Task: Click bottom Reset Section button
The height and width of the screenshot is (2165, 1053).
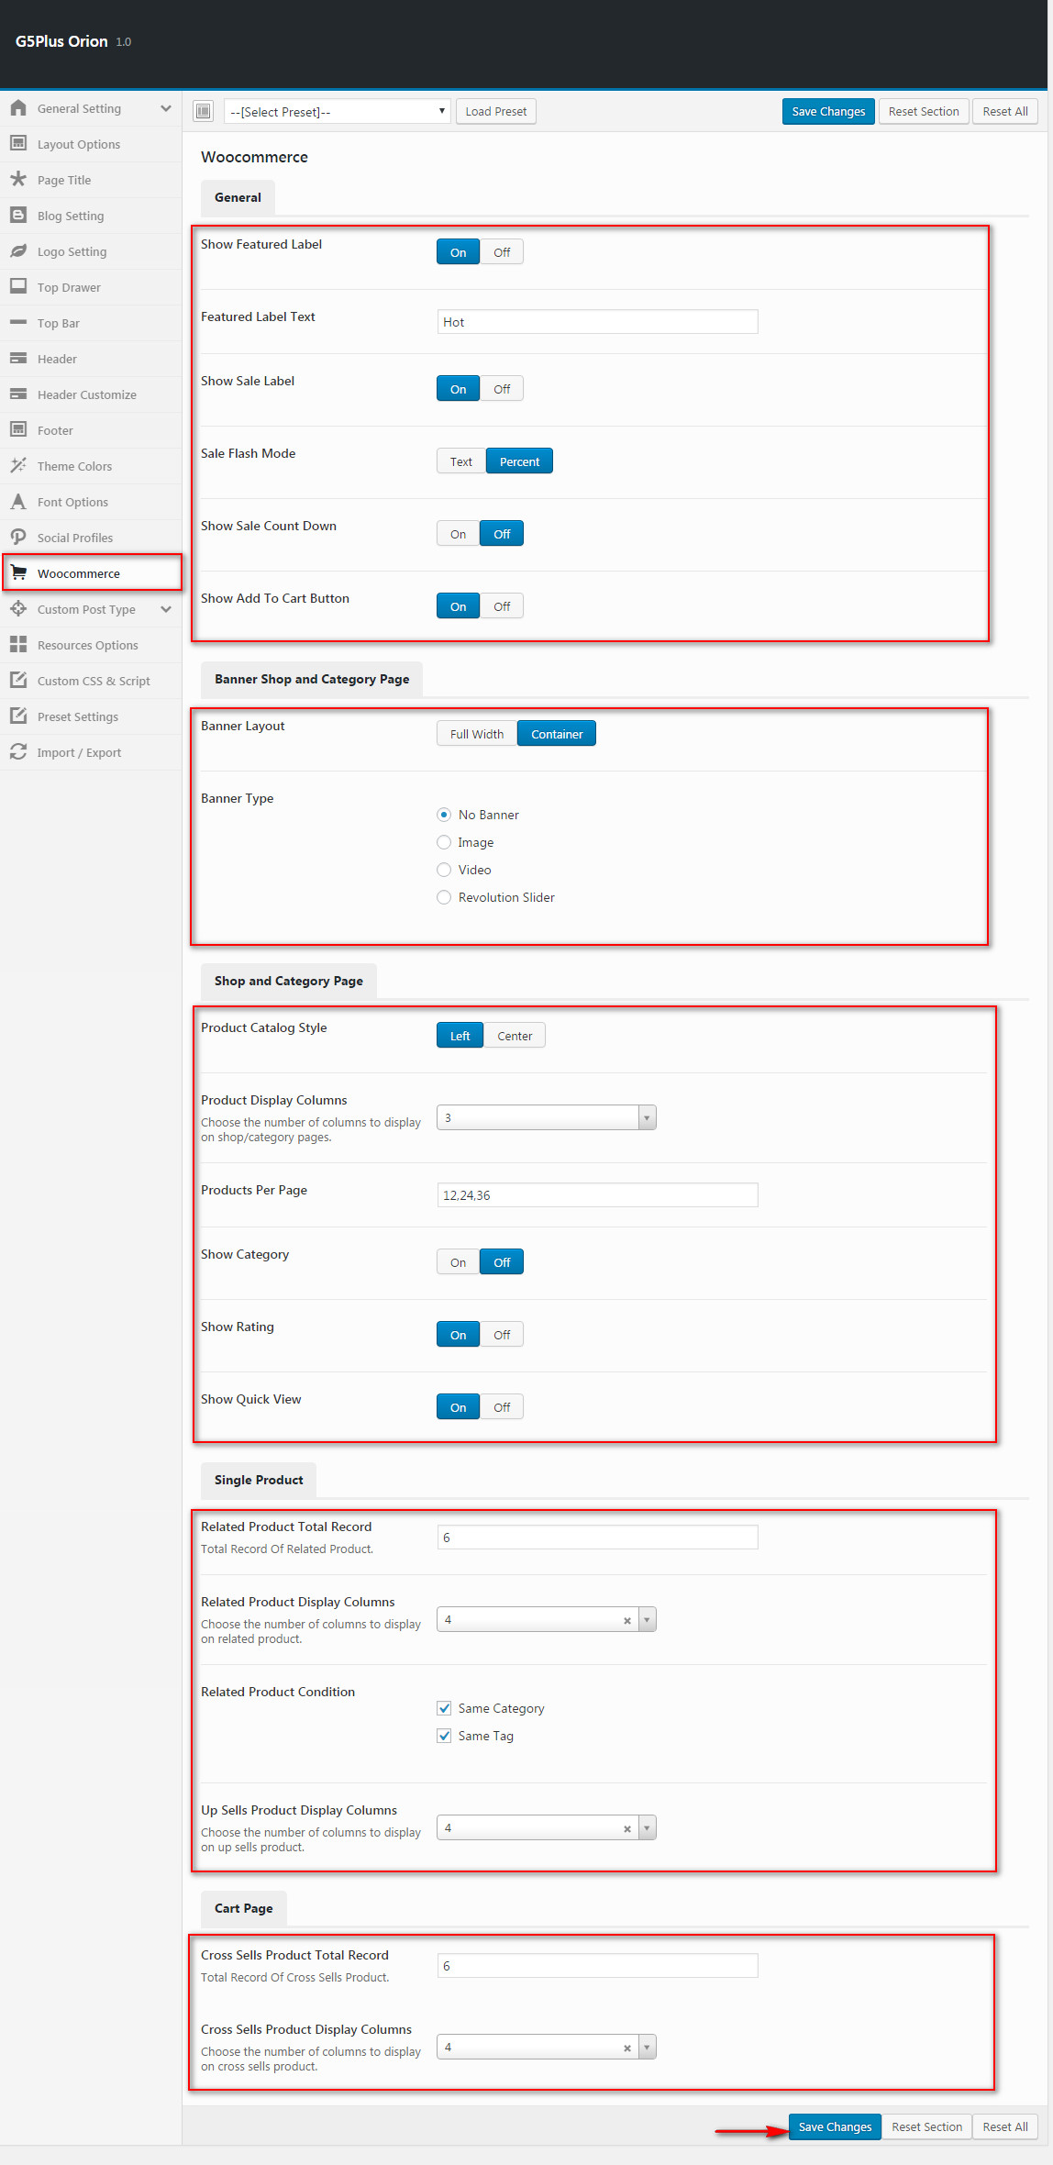Action: click(x=927, y=2127)
